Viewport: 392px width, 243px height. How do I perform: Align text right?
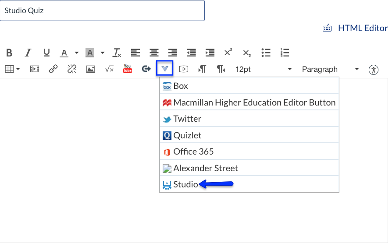click(172, 53)
